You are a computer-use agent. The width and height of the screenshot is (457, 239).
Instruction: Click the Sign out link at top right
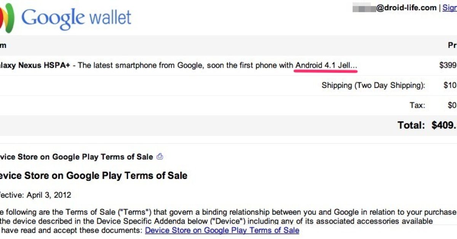click(449, 8)
